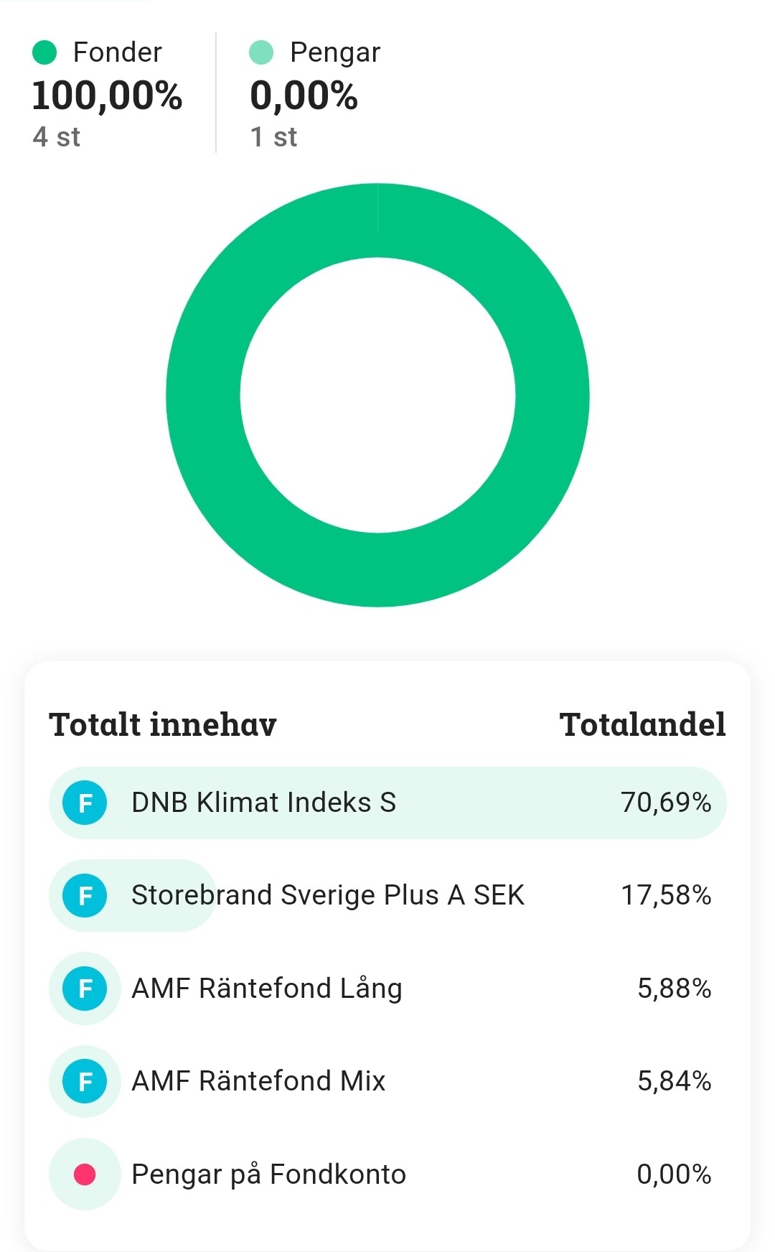Click the 5,88% share value
The image size is (775, 1252).
(x=674, y=989)
